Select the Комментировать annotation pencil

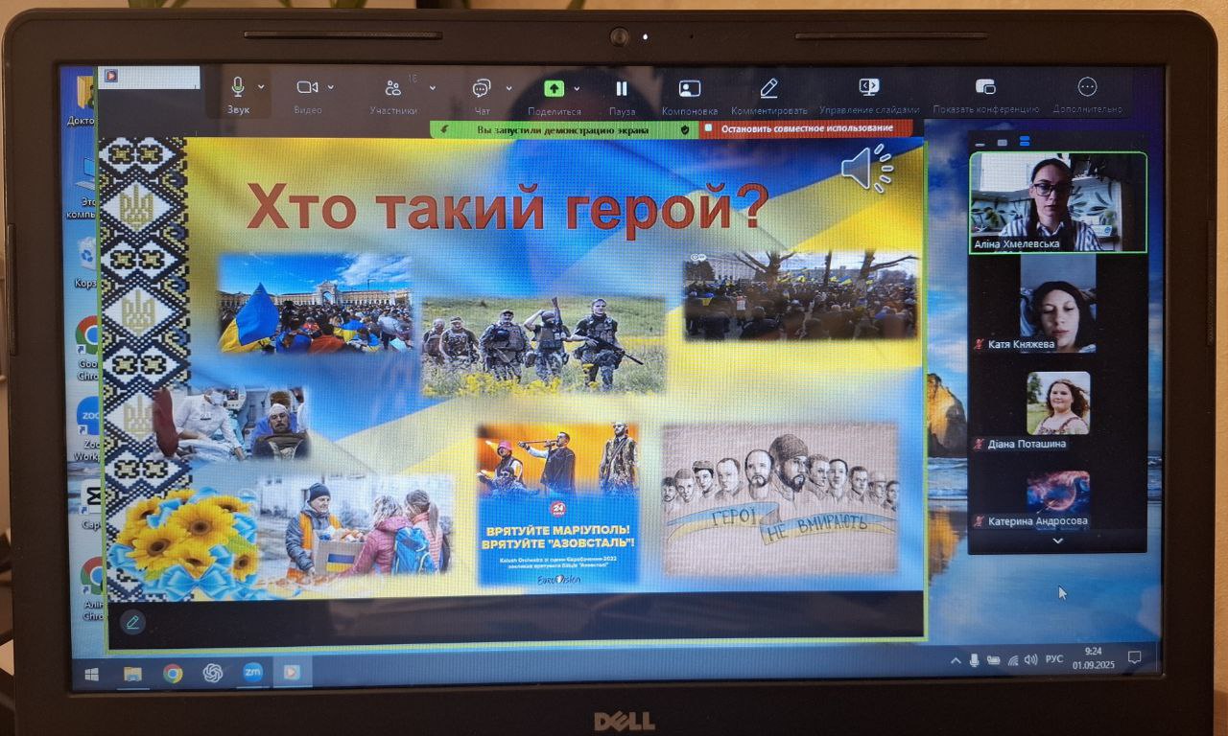[768, 88]
